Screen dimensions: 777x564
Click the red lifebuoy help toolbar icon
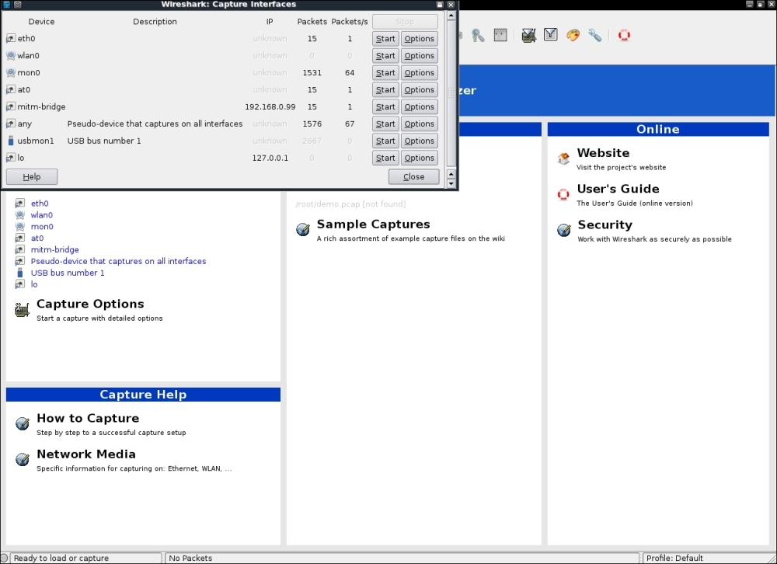(x=624, y=35)
